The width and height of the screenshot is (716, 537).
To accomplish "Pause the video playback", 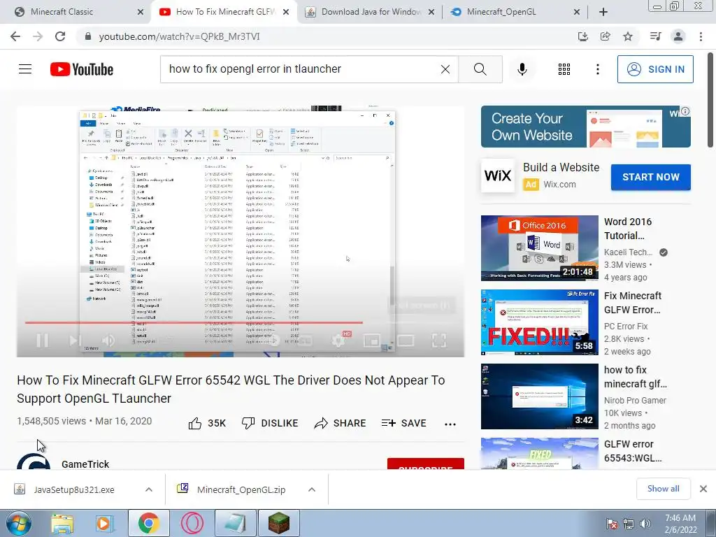I will [43, 341].
